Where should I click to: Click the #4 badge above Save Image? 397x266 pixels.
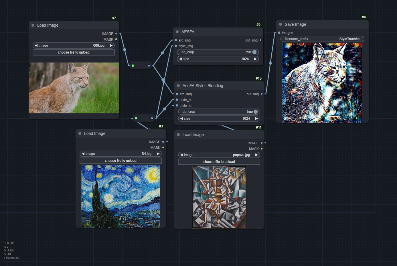[364, 17]
